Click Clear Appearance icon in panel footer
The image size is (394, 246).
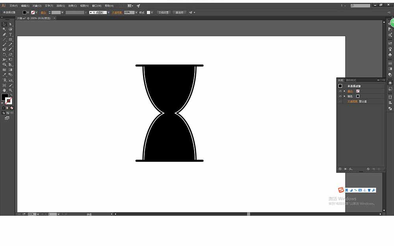tap(368, 169)
